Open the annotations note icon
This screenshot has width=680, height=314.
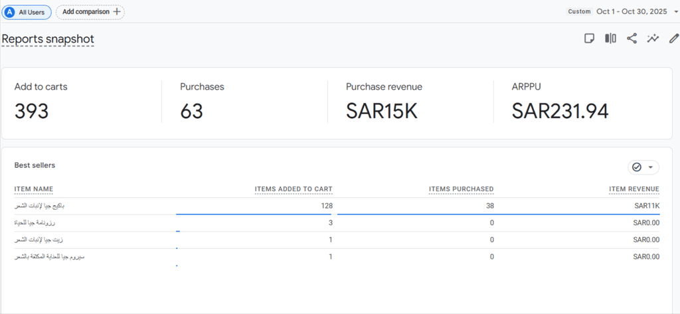(x=588, y=39)
